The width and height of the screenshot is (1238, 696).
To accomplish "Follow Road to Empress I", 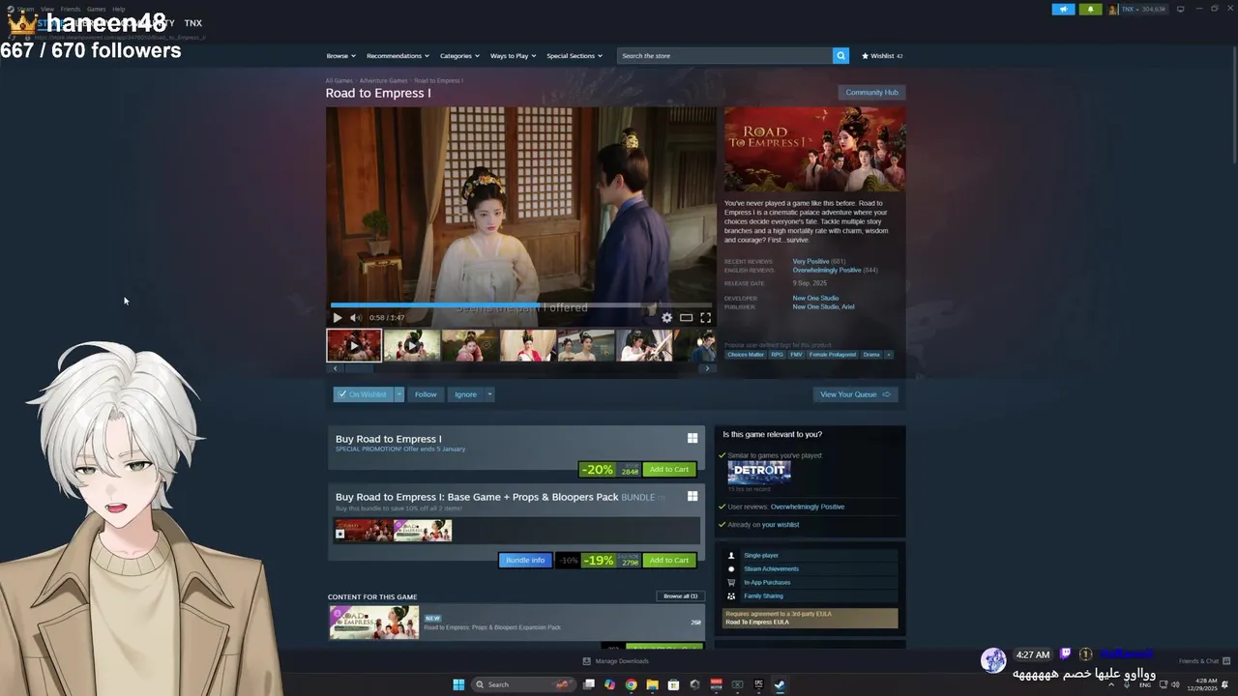I will pyautogui.click(x=426, y=394).
